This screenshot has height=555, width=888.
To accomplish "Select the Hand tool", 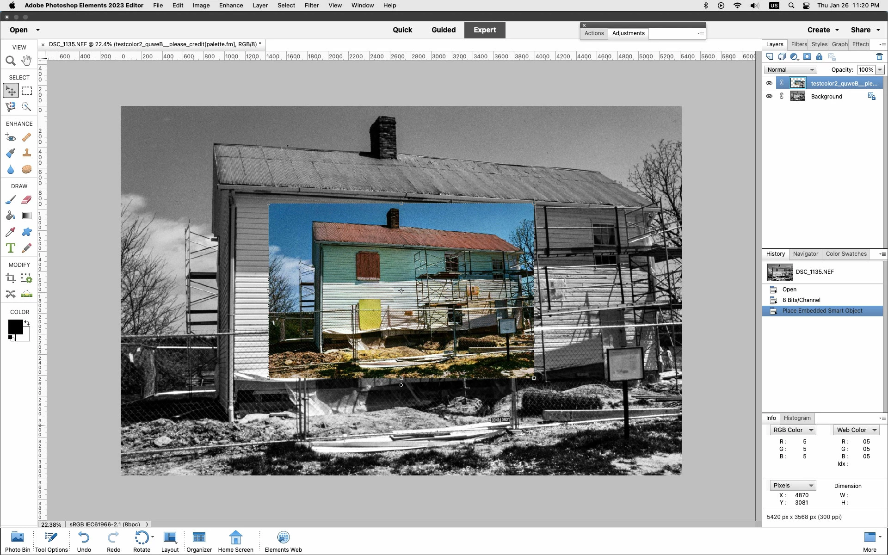I will point(27,61).
